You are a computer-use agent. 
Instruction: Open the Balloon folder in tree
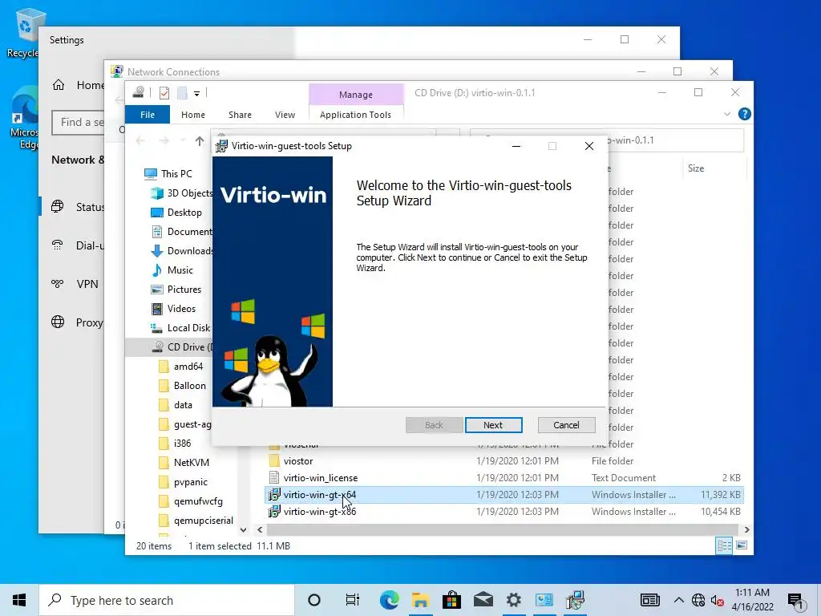pos(182,386)
